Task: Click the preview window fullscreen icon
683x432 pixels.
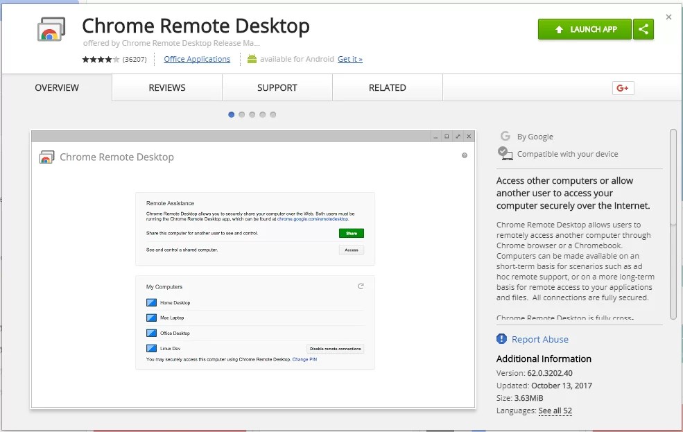Action: point(458,137)
